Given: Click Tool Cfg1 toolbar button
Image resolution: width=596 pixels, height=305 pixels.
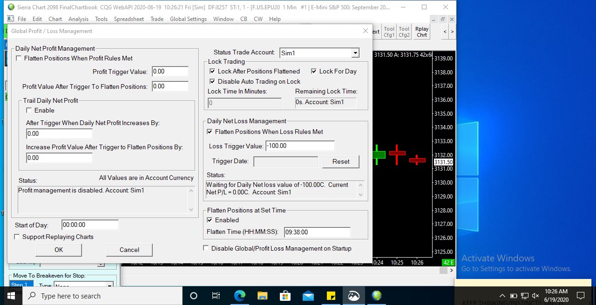Looking at the screenshot, I should (x=389, y=32).
